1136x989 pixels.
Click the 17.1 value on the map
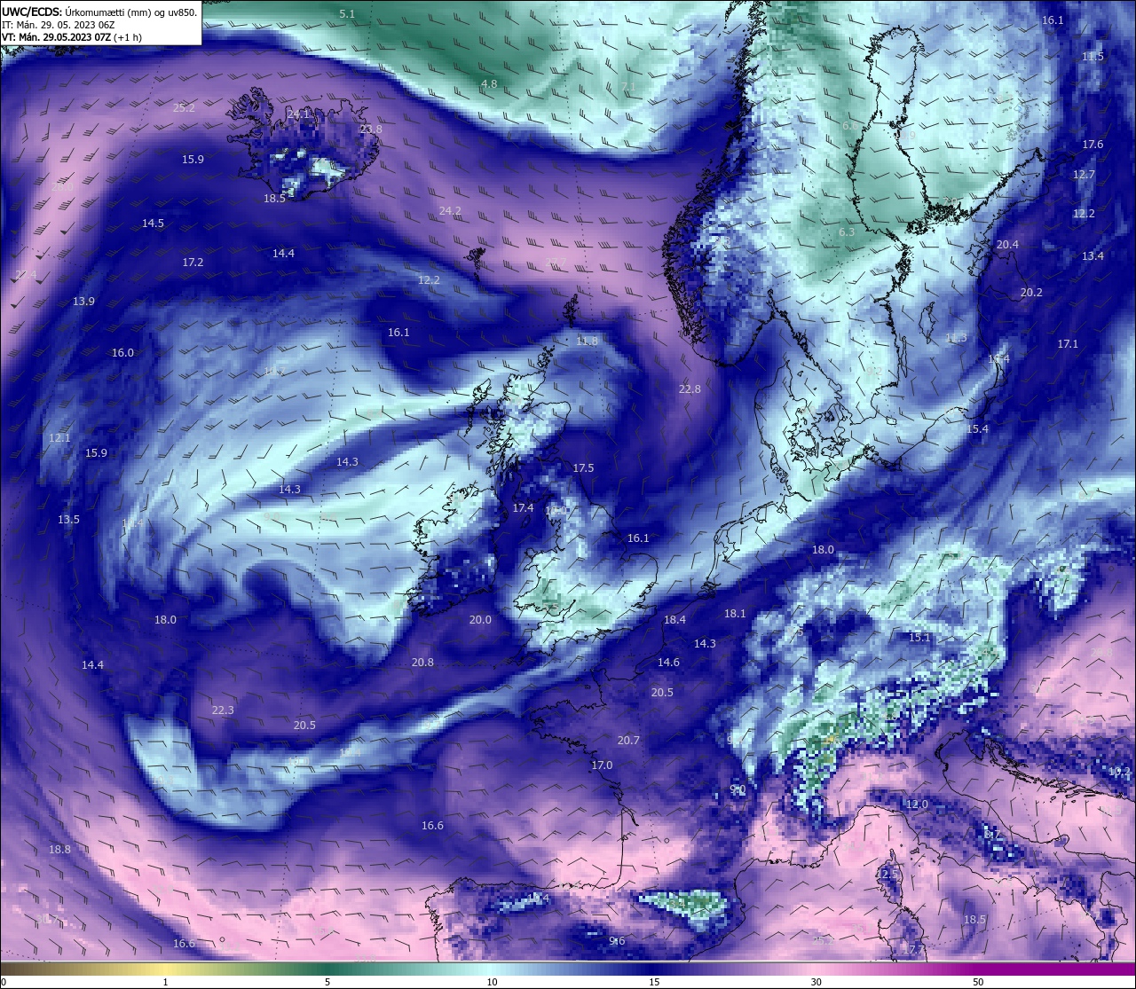tap(1068, 344)
